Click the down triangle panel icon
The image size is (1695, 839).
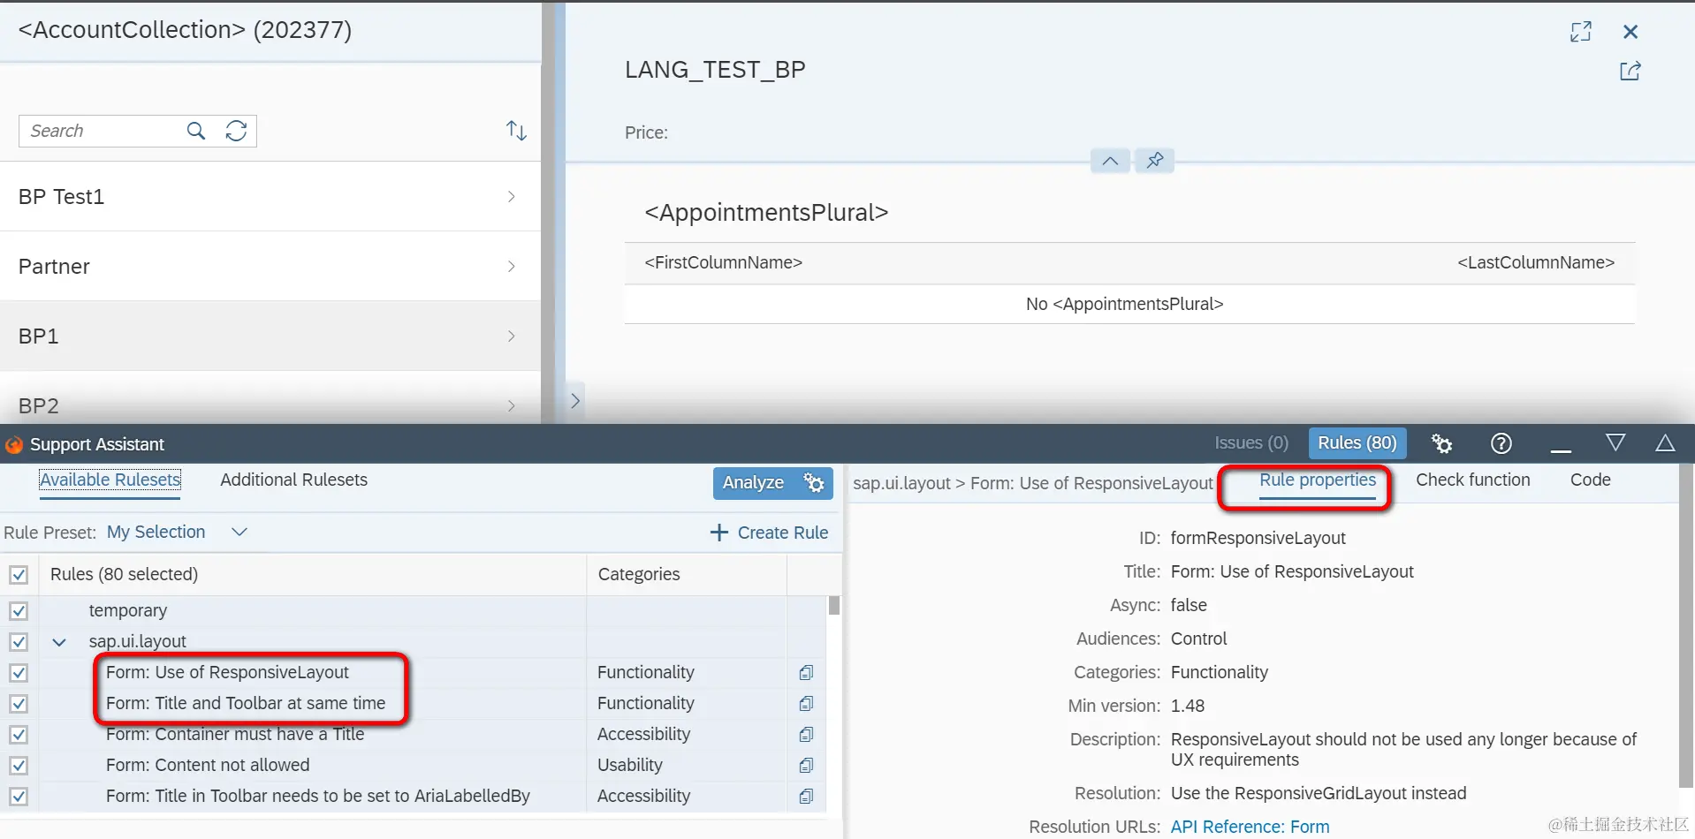[1615, 442]
